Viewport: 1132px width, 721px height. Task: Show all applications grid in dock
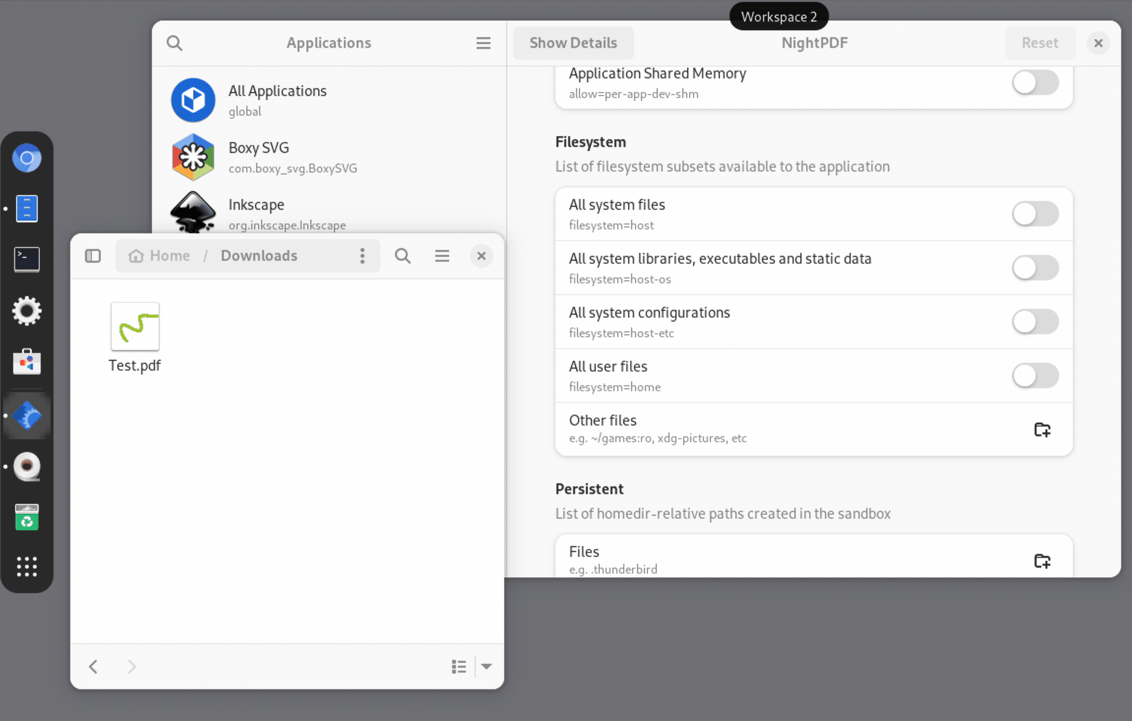point(27,567)
